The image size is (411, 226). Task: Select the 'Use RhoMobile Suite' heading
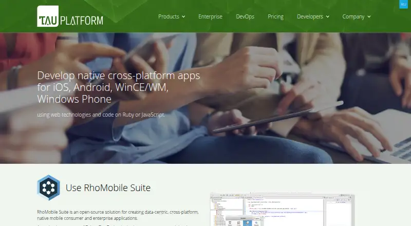click(108, 187)
